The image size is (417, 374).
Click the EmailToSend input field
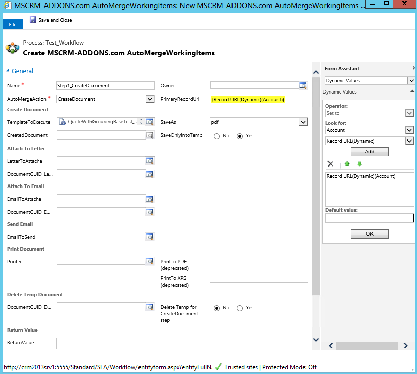[101, 236]
